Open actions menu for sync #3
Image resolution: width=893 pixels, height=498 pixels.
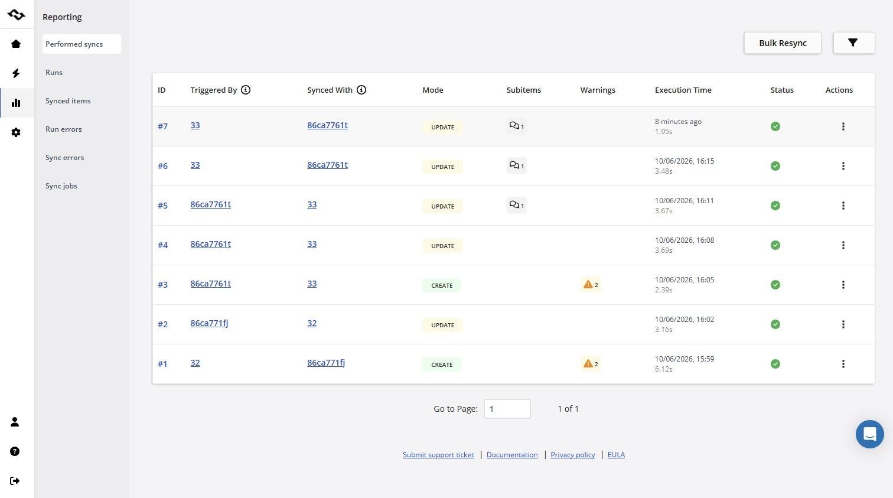tap(843, 285)
